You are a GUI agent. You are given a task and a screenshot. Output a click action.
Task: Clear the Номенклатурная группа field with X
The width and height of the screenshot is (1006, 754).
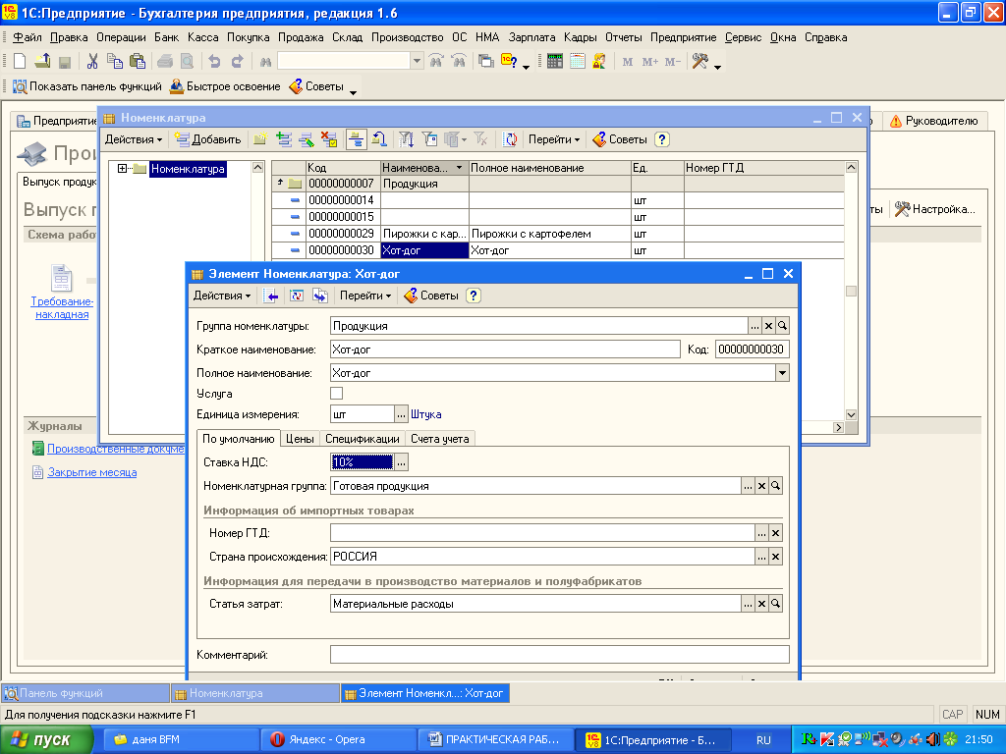(x=761, y=486)
